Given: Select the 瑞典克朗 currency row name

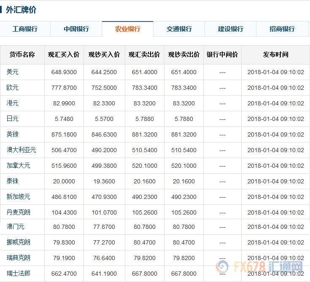Looking at the screenshot, I should coord(18,258).
